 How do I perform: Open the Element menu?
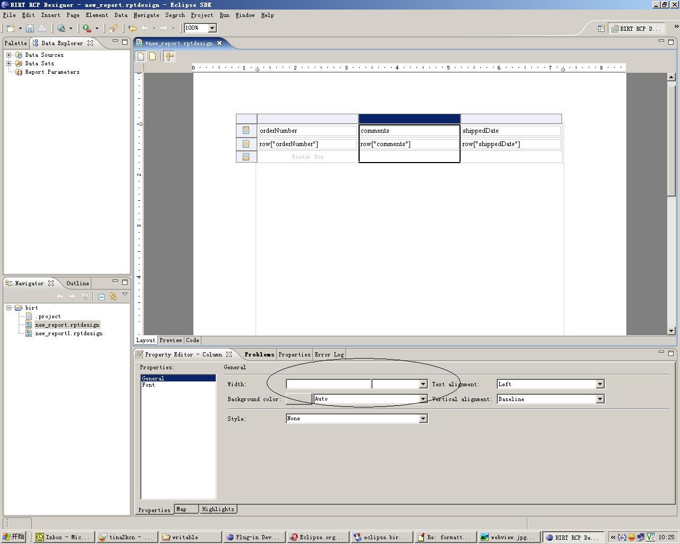[97, 15]
